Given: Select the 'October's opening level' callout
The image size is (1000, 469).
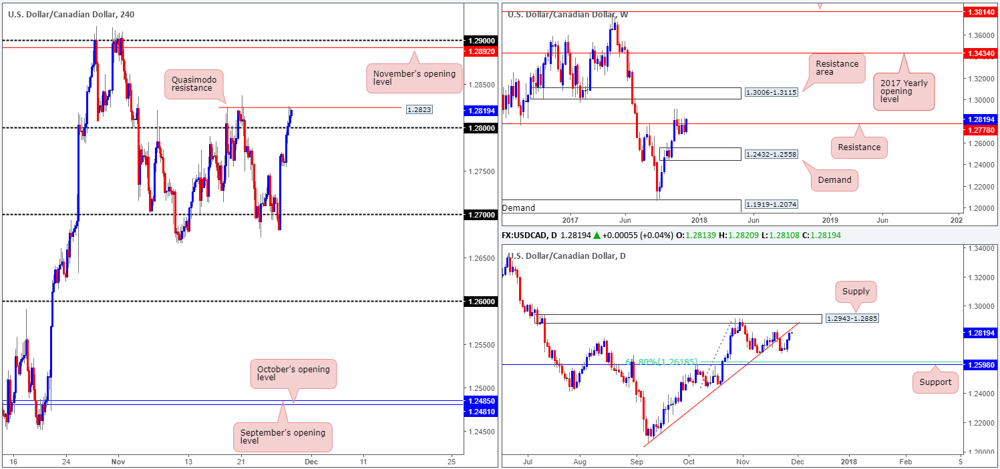Looking at the screenshot, I should pyautogui.click(x=293, y=374).
